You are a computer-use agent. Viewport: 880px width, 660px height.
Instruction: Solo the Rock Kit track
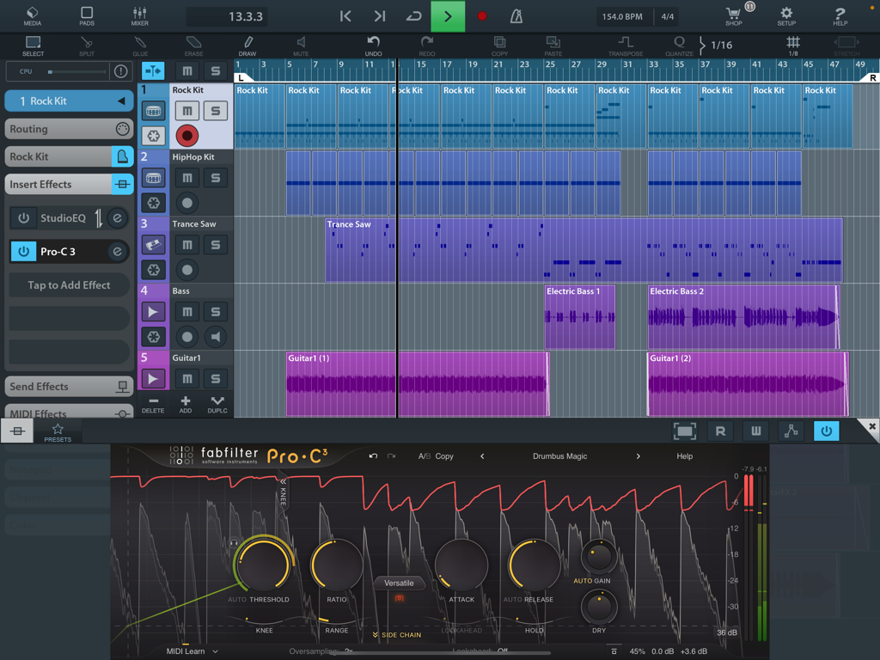coord(216,111)
